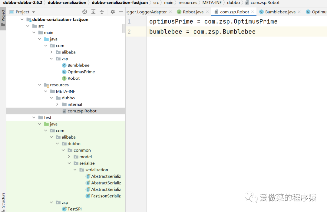This screenshot has height=212, width=327.
Task: Toggle the Project side tool window
Action: [3, 18]
